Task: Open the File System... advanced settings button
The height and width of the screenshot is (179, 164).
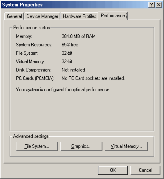Action: tap(37, 146)
